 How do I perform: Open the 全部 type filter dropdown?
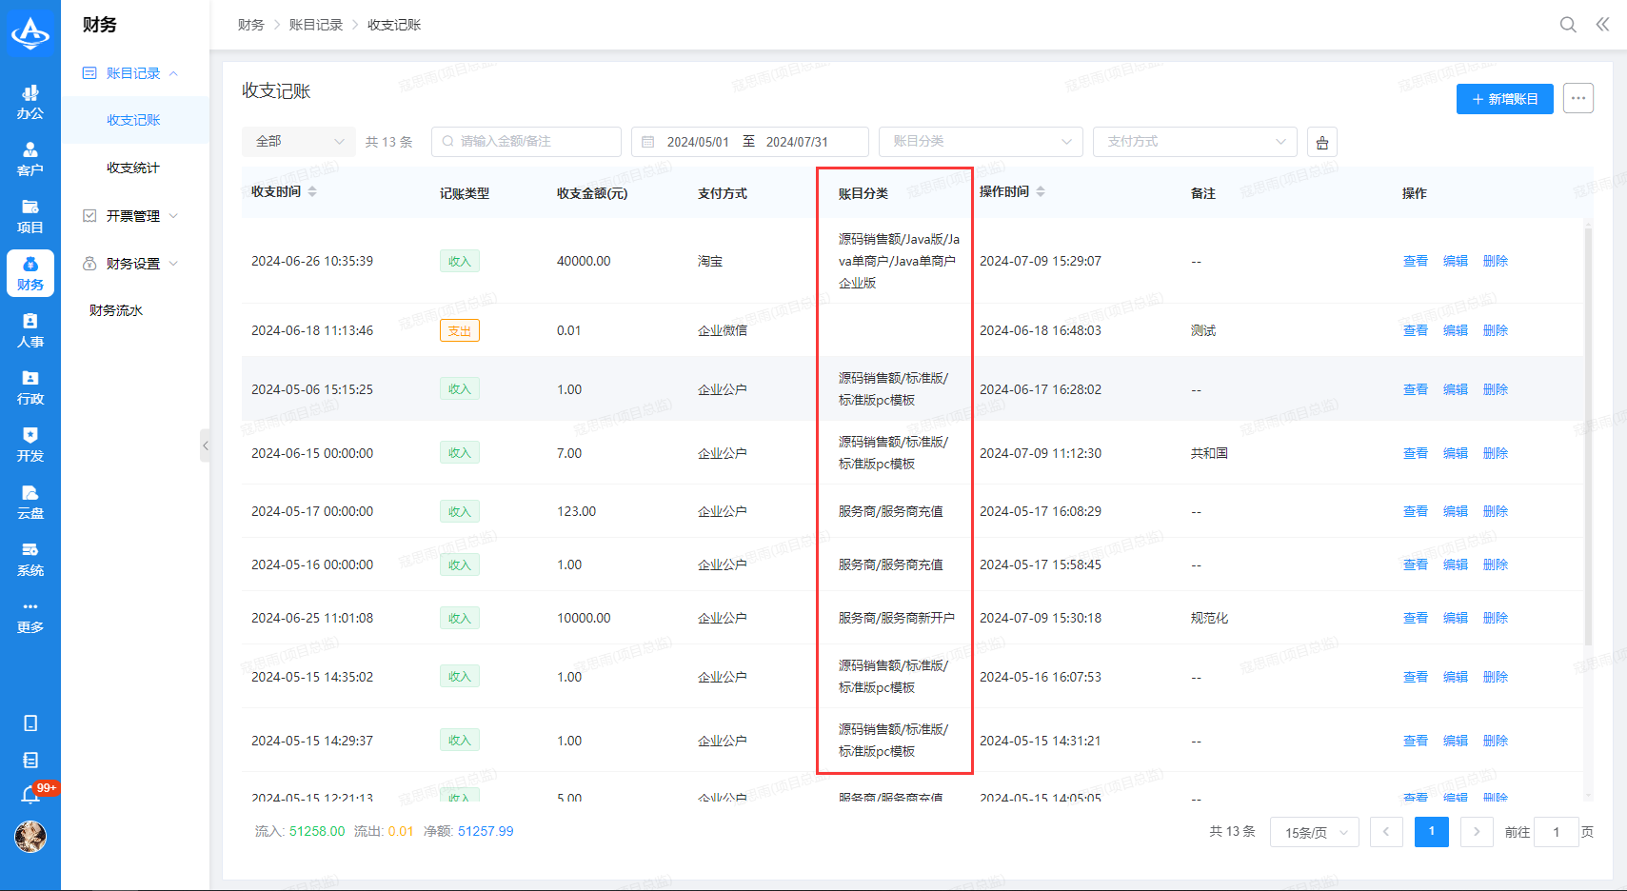click(299, 142)
